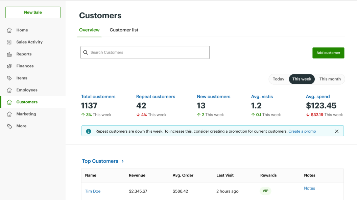Open the Top Customers heading link

100,161
